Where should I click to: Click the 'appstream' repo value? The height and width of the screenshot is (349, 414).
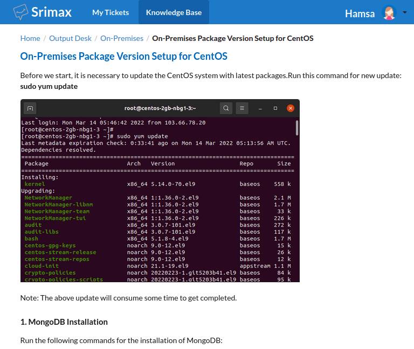point(255,266)
